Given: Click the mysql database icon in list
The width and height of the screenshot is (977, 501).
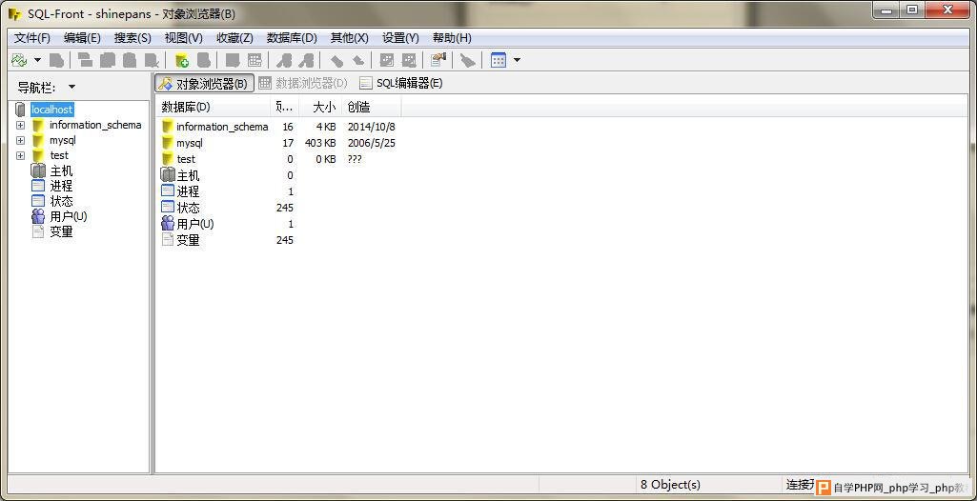Looking at the screenshot, I should (168, 143).
